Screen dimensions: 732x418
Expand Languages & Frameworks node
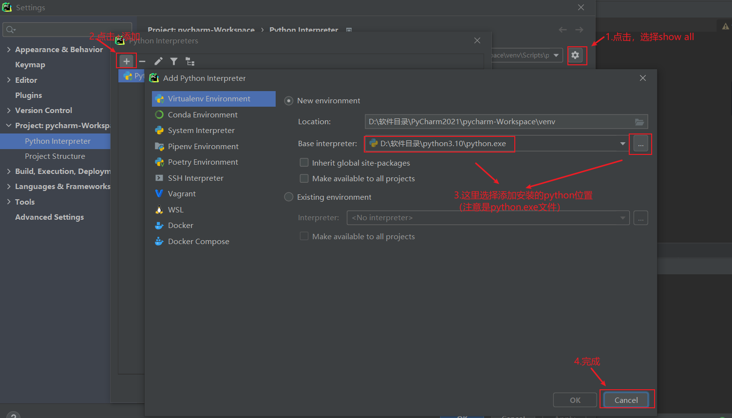click(9, 187)
